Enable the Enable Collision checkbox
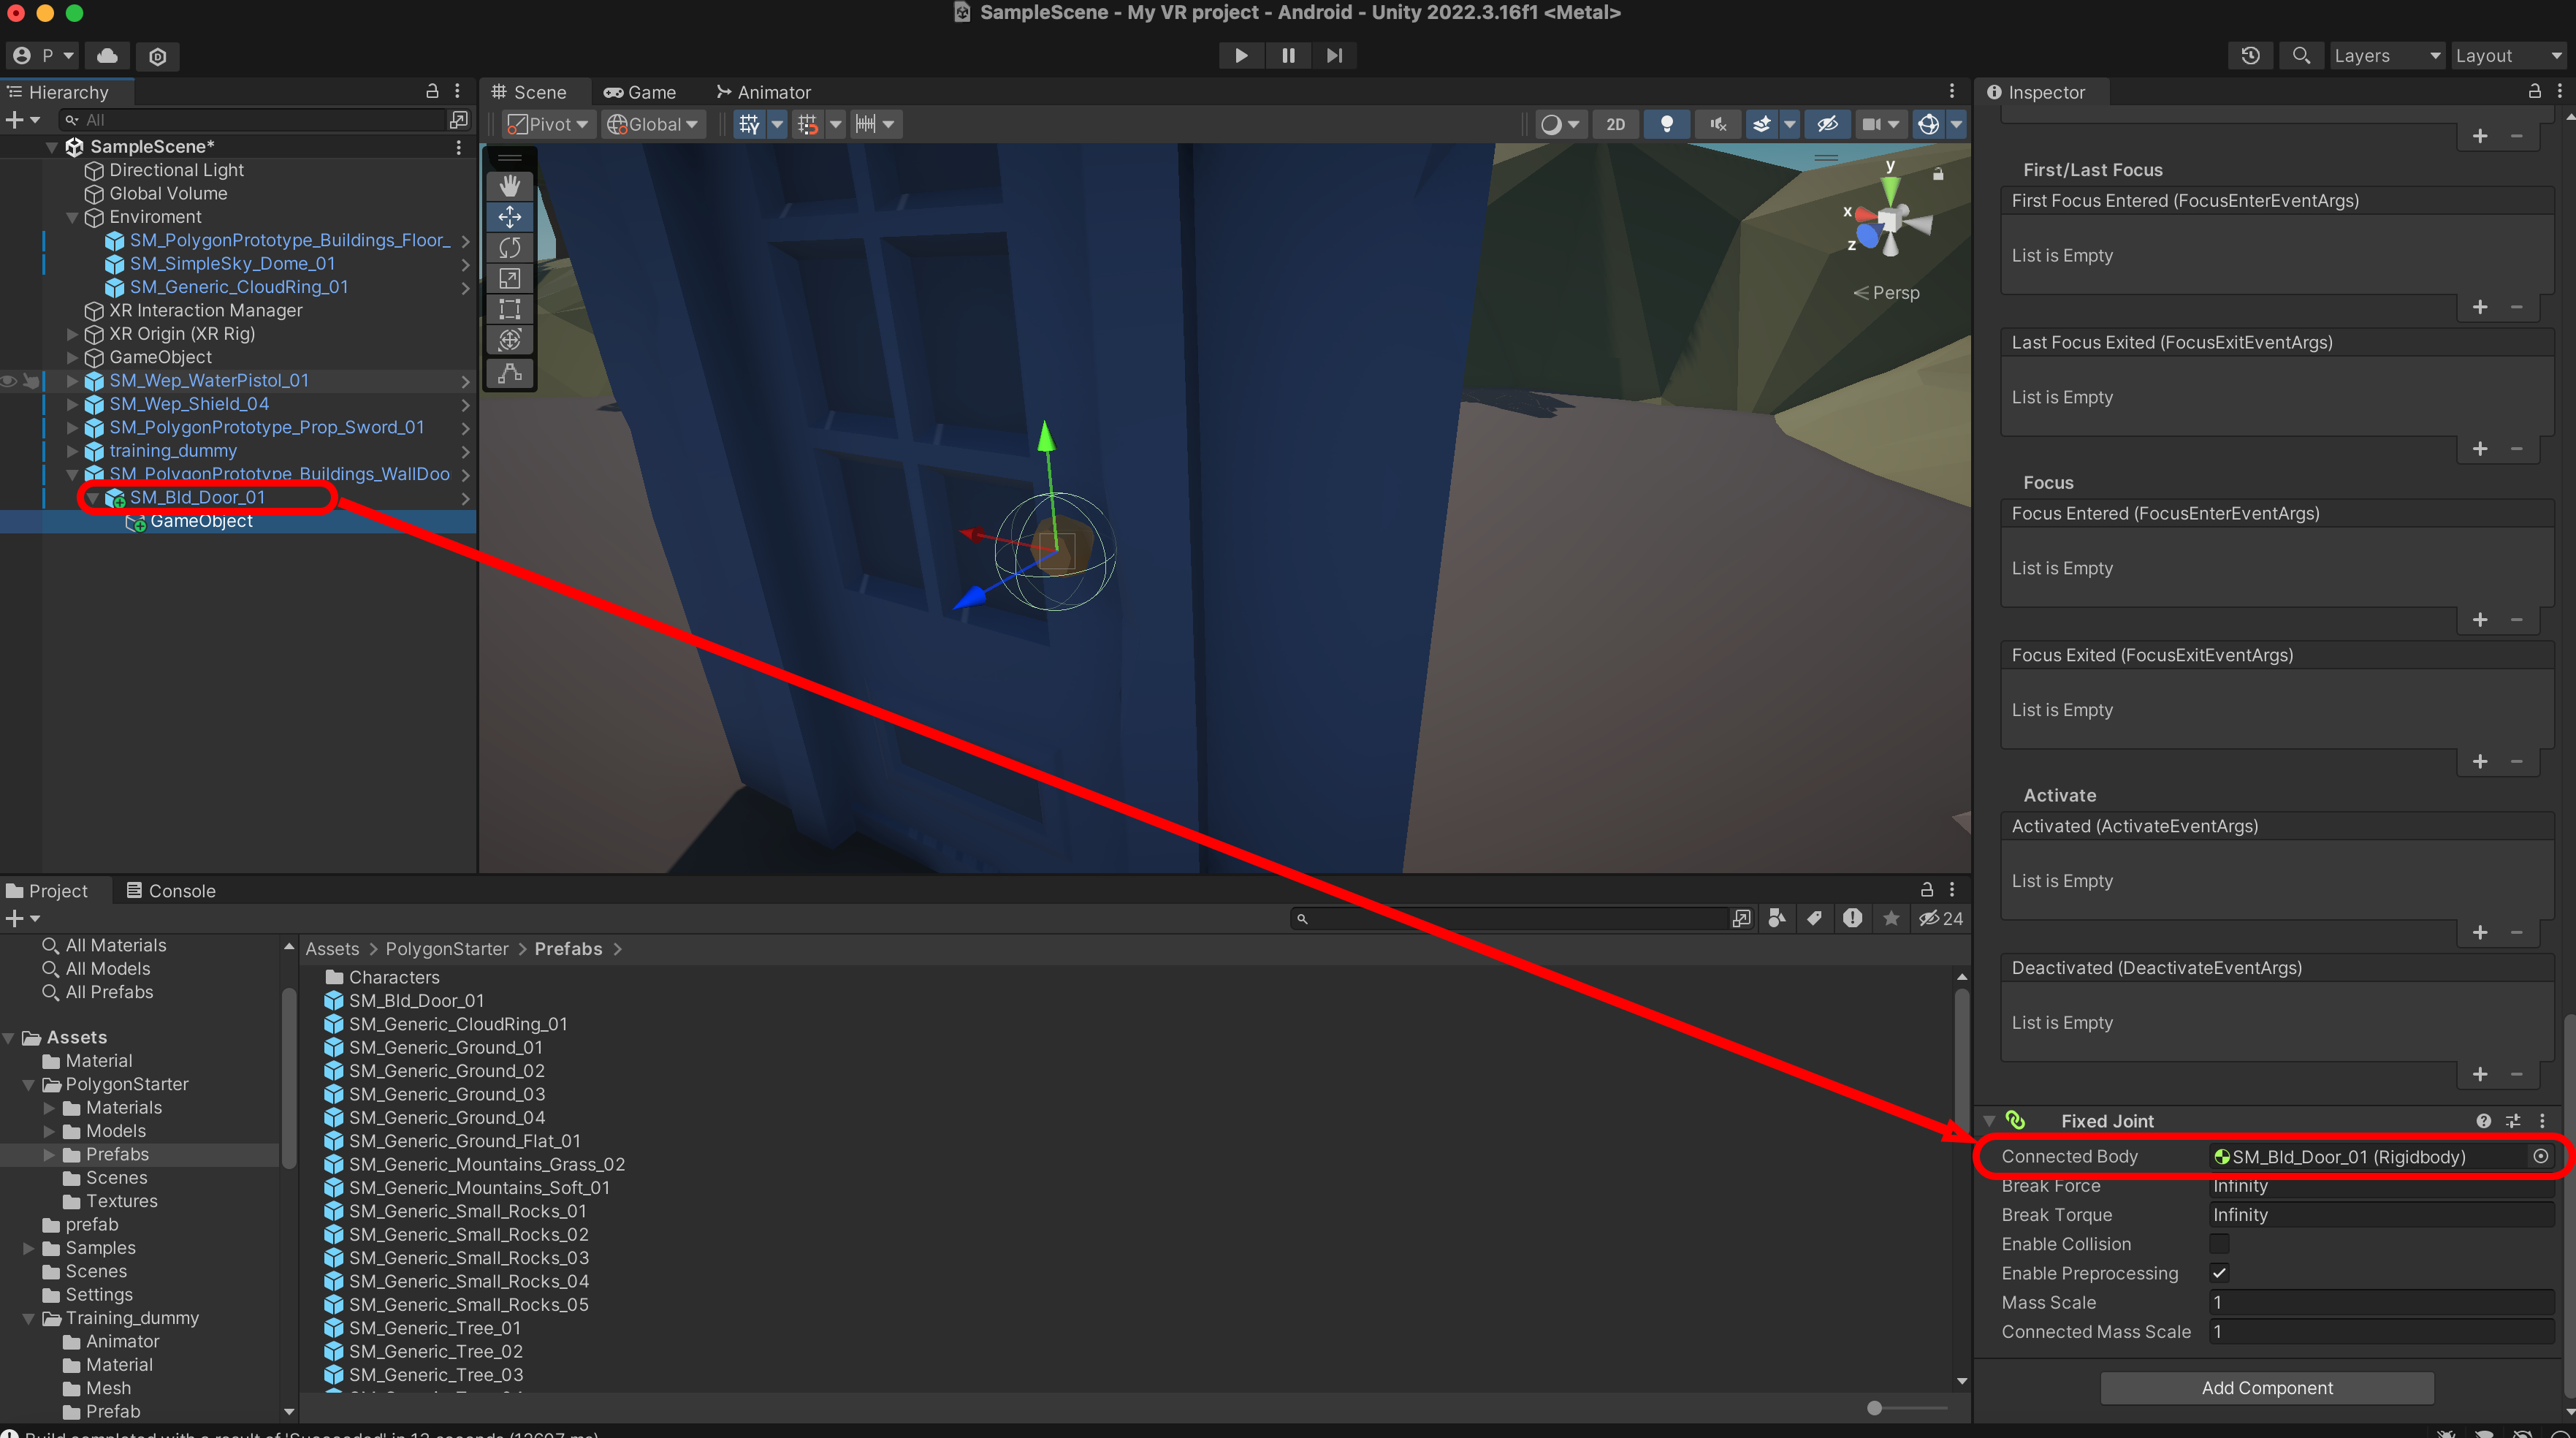Image resolution: width=2576 pixels, height=1438 pixels. [x=2219, y=1243]
